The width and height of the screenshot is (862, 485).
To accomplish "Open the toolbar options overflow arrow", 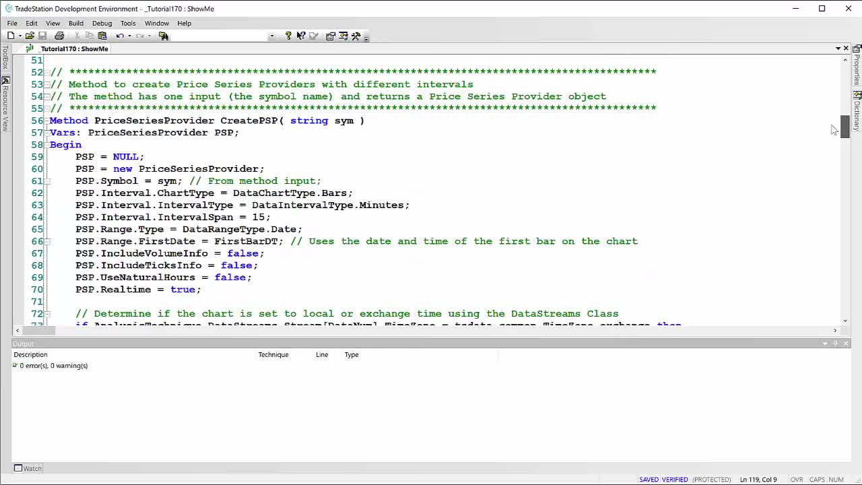I will pyautogui.click(x=366, y=37).
